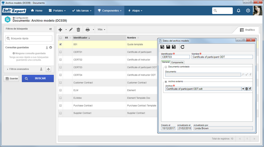Check the CERT01 row checkbox
The height and width of the screenshot is (147, 264).
[61, 52]
